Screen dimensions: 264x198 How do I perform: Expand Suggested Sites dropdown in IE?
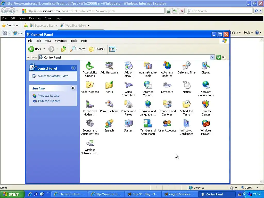pos(57,26)
